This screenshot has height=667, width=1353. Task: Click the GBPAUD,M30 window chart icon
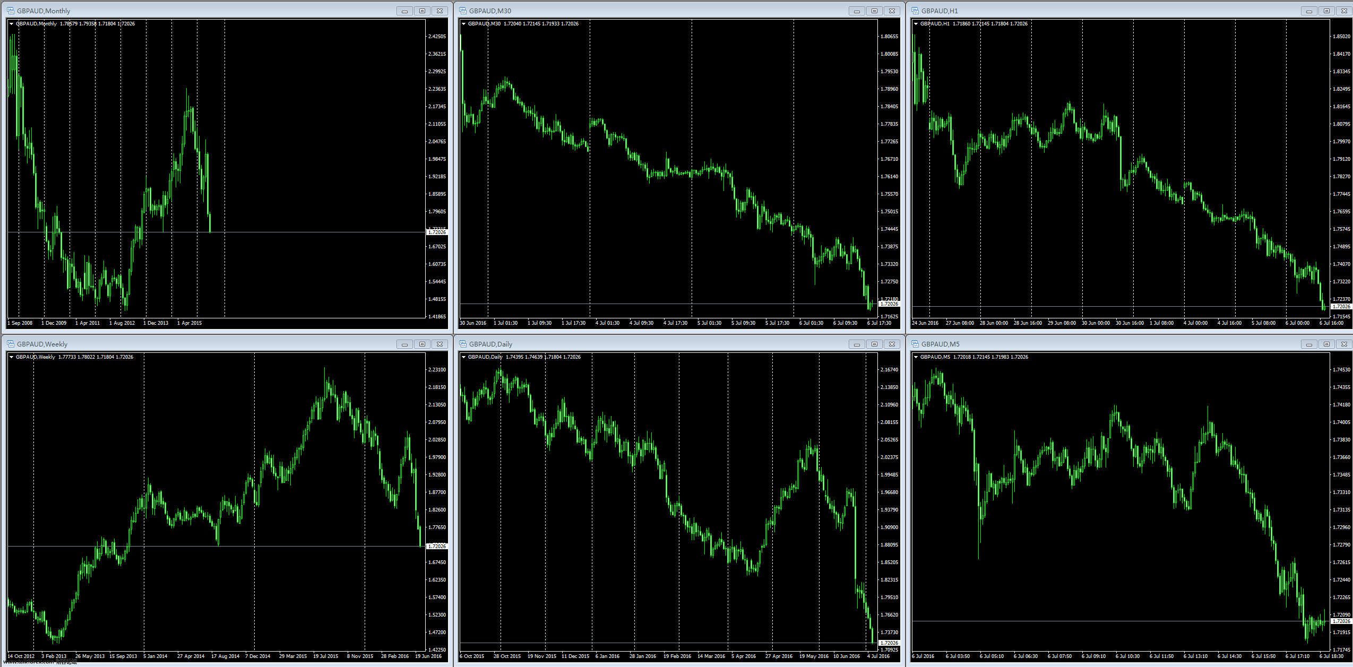[x=463, y=11]
